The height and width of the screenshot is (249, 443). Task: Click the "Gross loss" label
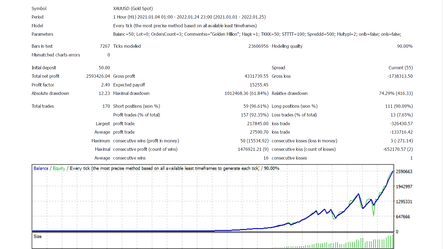(x=281, y=76)
